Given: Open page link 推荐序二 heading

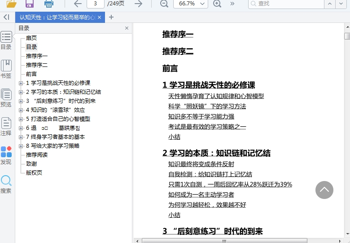Looking at the screenshot, I should point(178,51).
